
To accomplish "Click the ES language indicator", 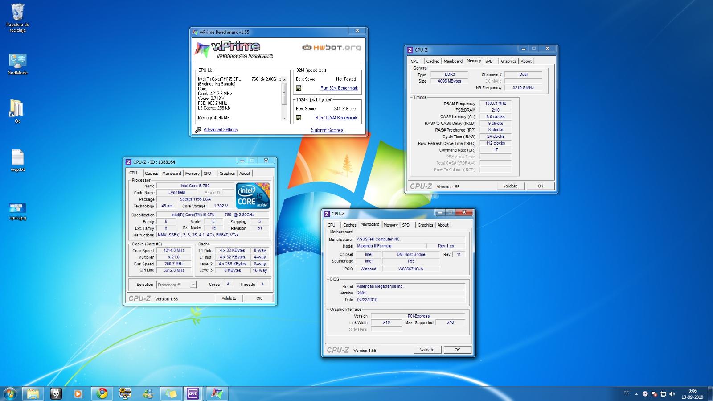I will pos(626,393).
